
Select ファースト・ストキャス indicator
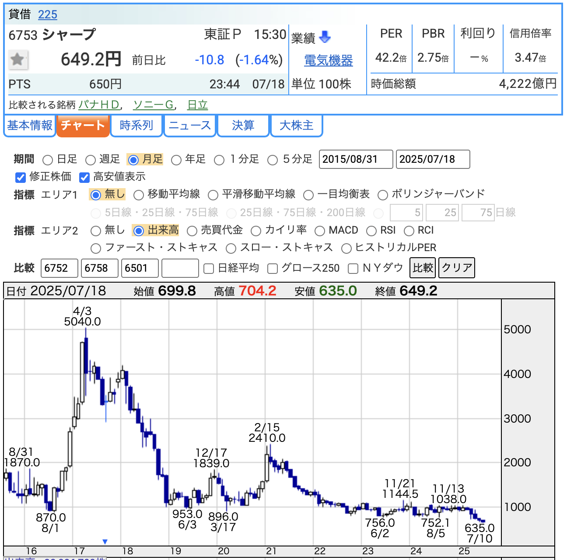96,248
